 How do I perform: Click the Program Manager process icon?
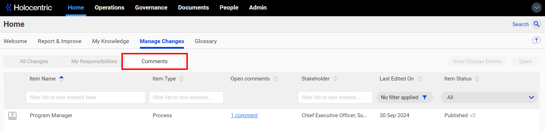pyautogui.click(x=12, y=115)
